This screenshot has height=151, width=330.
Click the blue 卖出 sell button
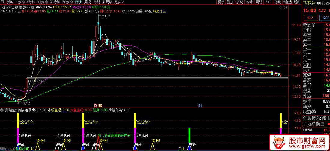click(x=325, y=18)
